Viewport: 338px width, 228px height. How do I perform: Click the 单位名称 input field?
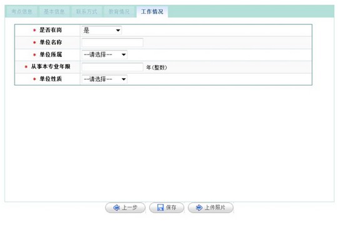click(x=112, y=42)
